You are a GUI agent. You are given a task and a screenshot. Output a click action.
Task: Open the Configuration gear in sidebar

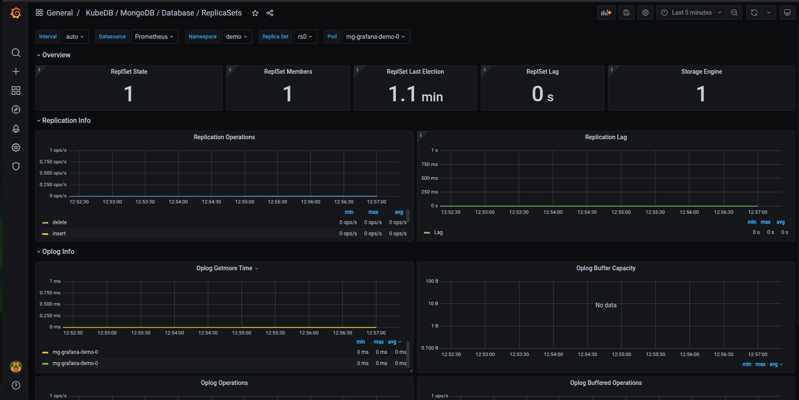point(16,147)
